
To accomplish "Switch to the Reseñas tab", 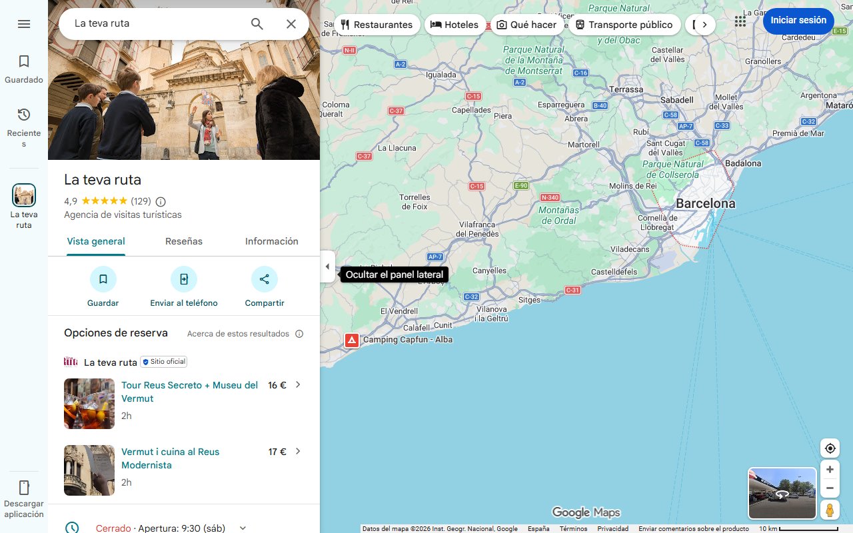I will tap(183, 241).
